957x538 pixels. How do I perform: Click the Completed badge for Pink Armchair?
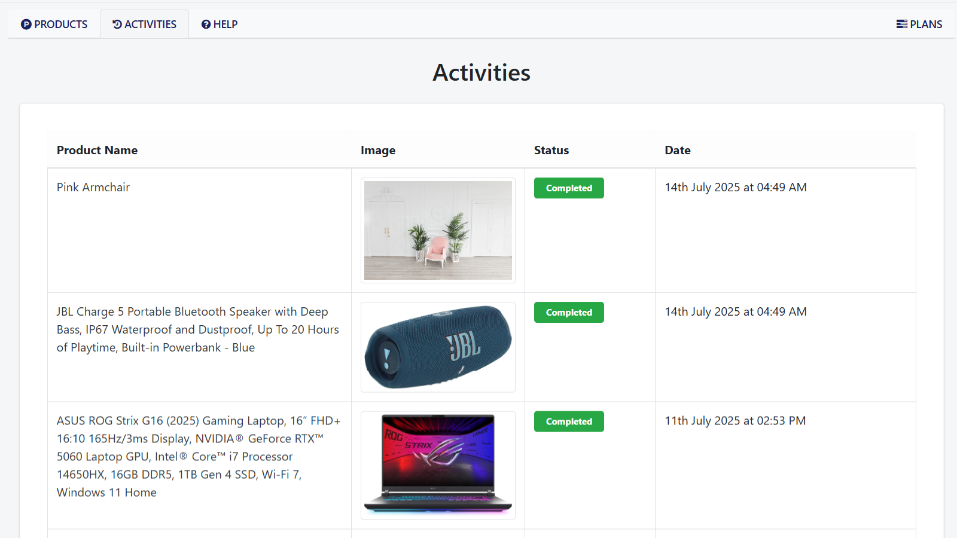(x=569, y=188)
